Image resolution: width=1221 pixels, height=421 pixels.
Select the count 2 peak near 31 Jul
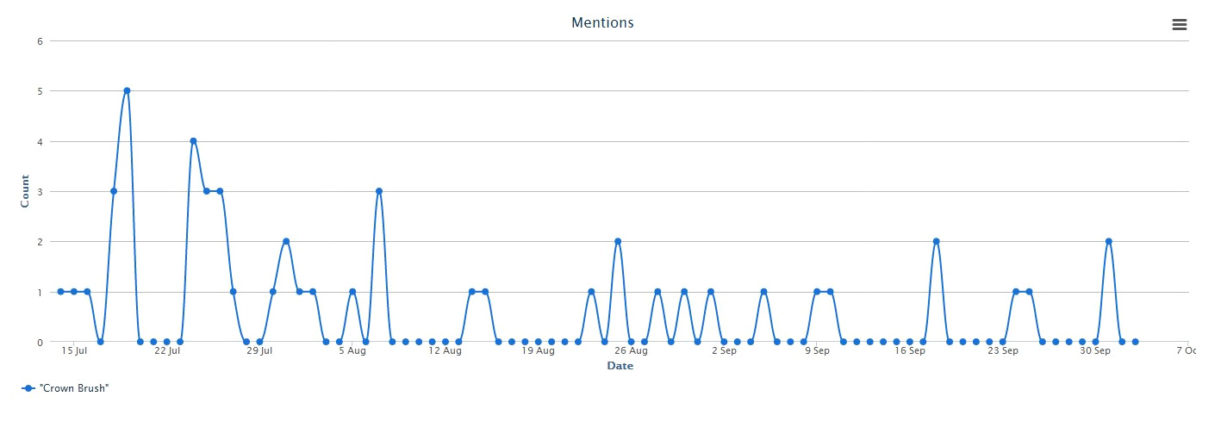(286, 242)
